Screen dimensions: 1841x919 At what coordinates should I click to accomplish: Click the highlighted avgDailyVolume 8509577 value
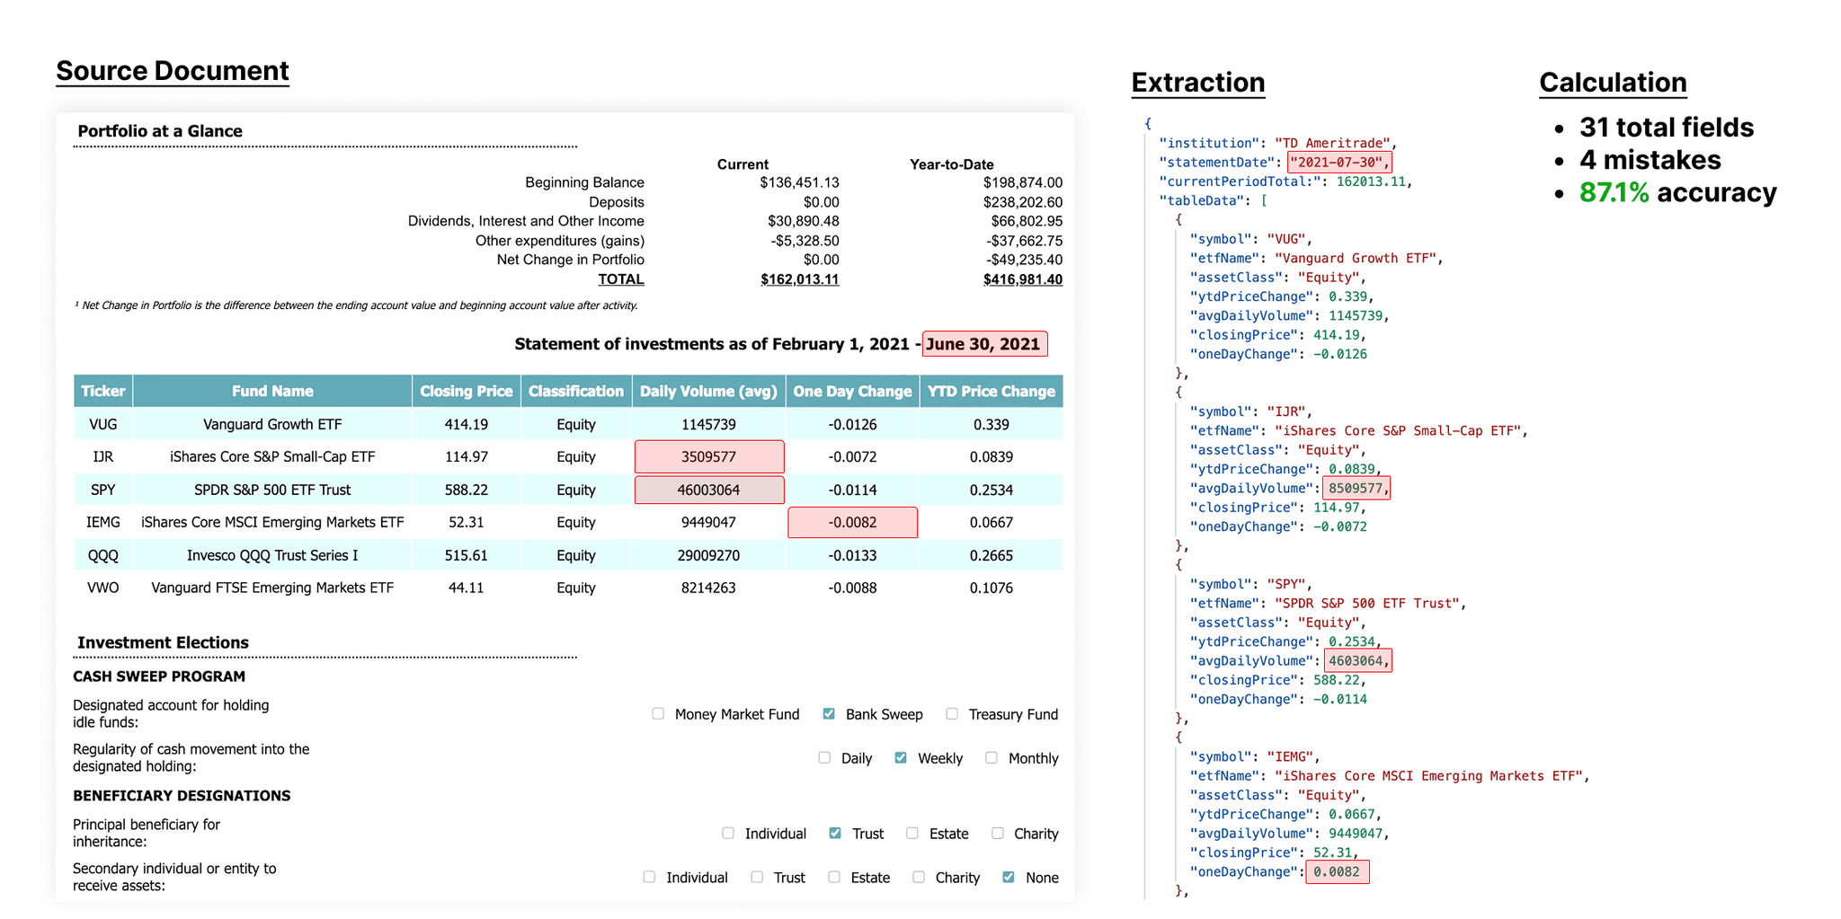click(1356, 488)
